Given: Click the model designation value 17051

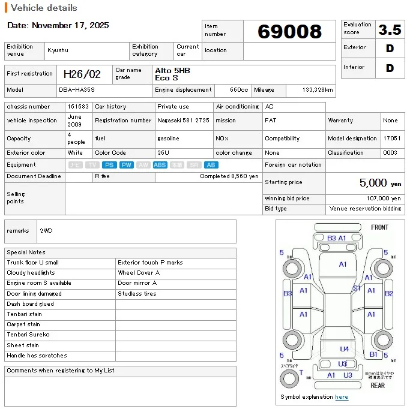Looking at the screenshot, I should tap(392, 139).
